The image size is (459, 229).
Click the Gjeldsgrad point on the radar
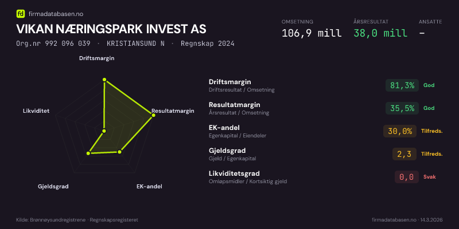pos(88,153)
